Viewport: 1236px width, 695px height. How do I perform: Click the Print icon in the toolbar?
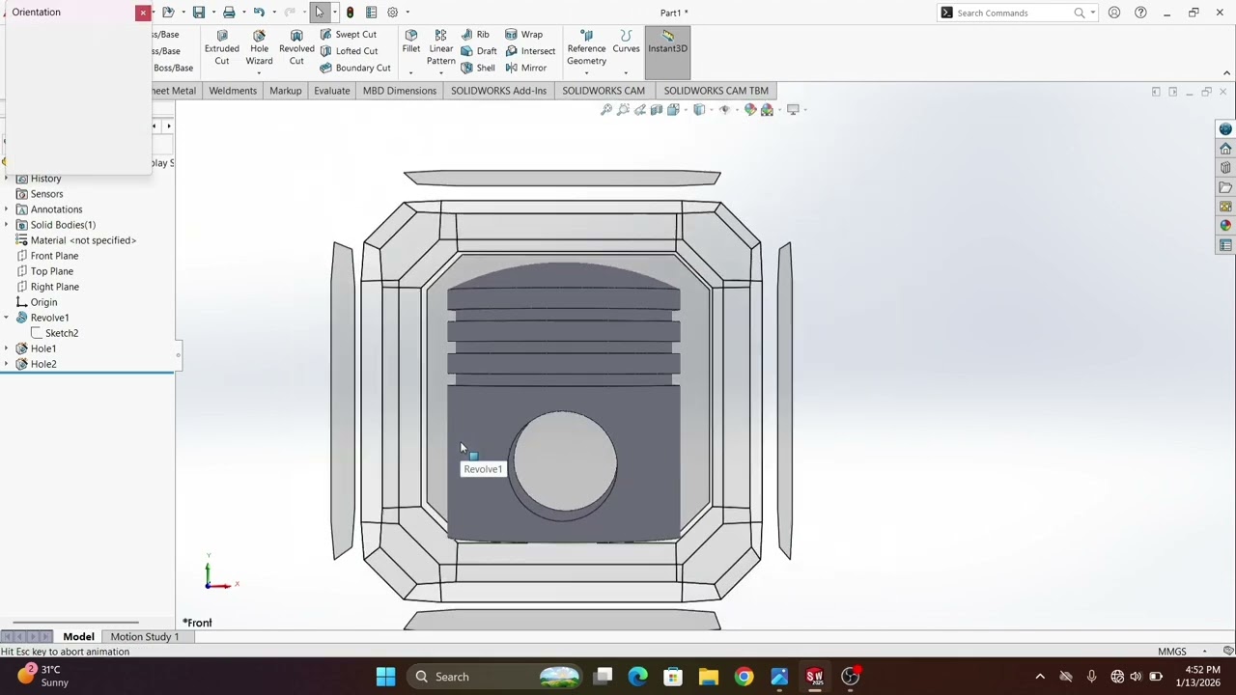[229, 13]
